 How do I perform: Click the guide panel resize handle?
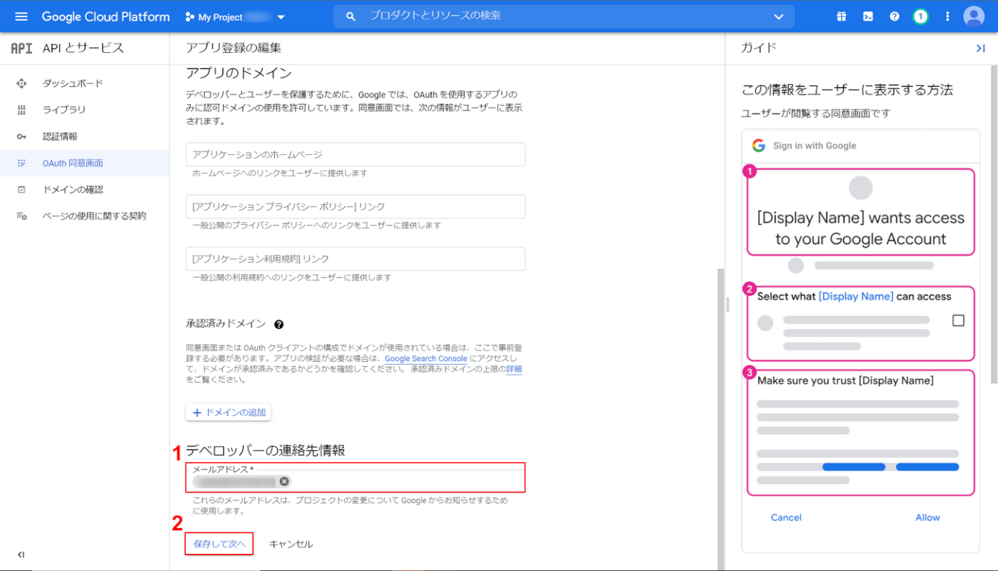click(x=727, y=304)
